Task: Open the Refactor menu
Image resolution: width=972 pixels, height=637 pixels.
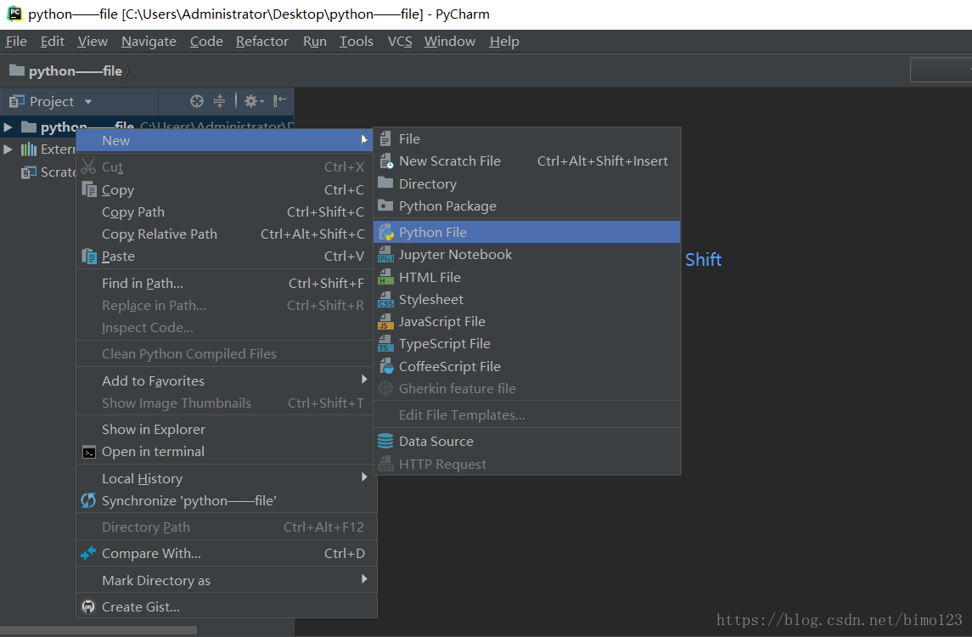Action: 262,41
